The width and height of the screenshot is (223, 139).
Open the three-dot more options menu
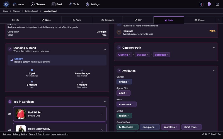pos(219,20)
